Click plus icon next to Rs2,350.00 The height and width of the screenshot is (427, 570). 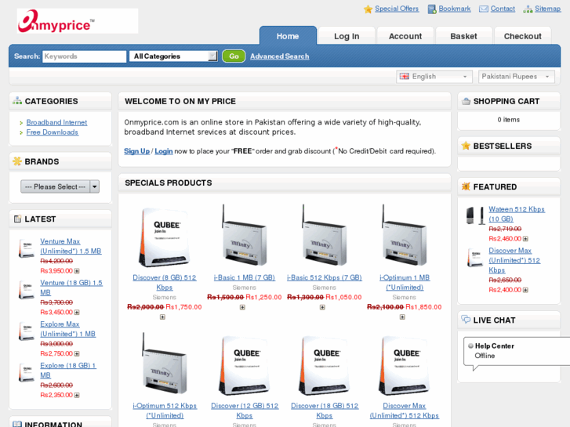point(77,395)
